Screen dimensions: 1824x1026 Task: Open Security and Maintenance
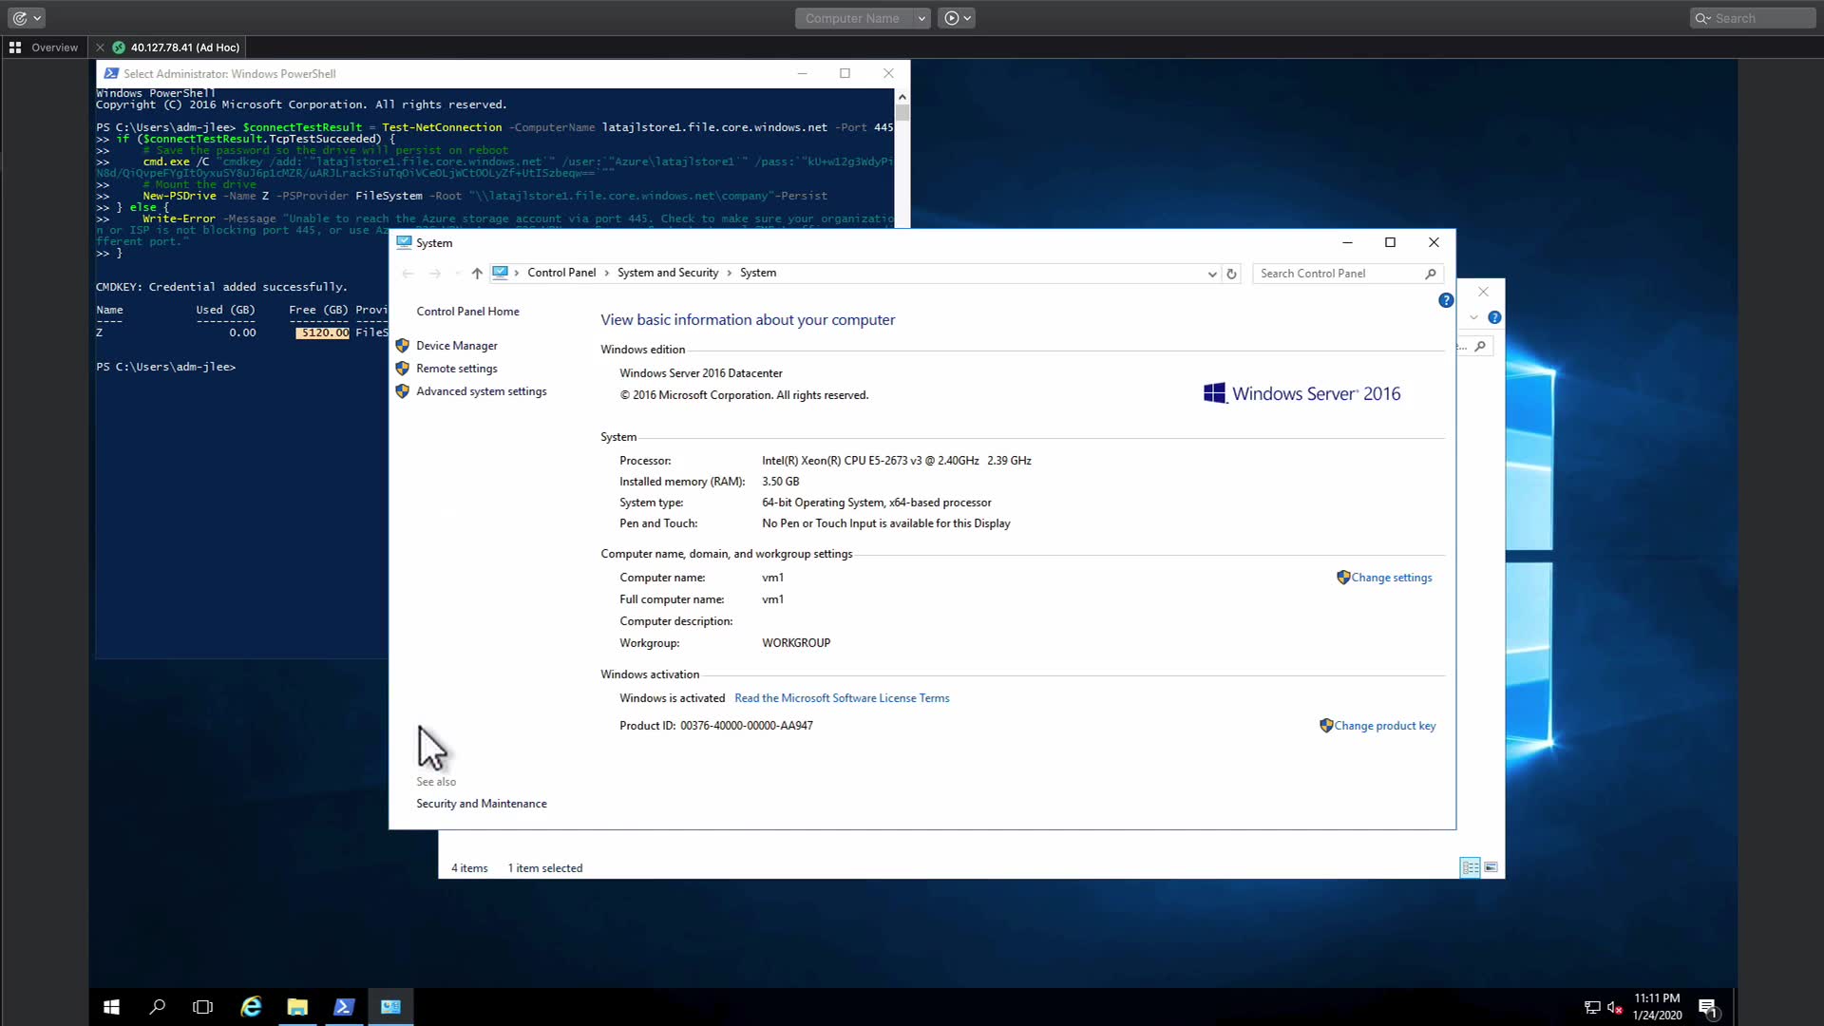pos(481,804)
